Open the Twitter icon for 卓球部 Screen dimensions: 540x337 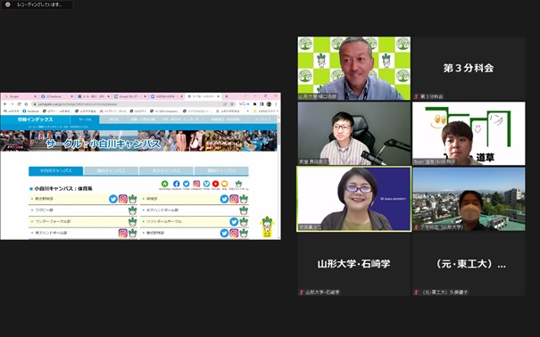224,199
